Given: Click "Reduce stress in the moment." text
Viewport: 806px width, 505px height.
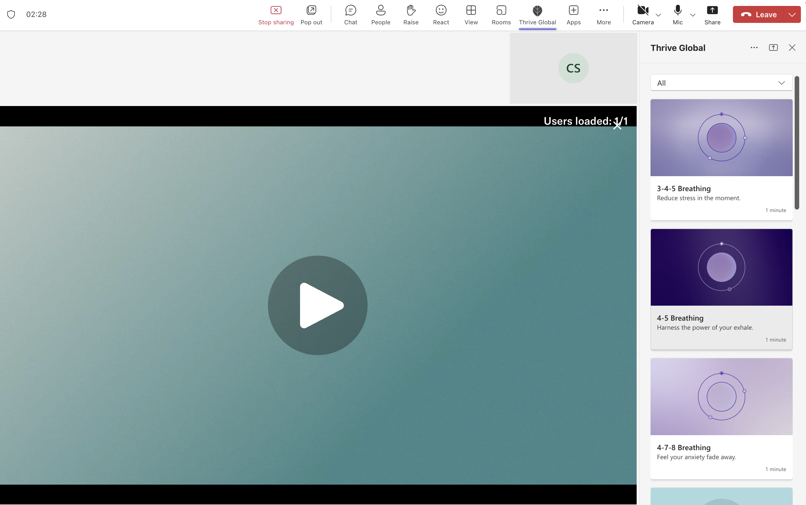Looking at the screenshot, I should (699, 198).
